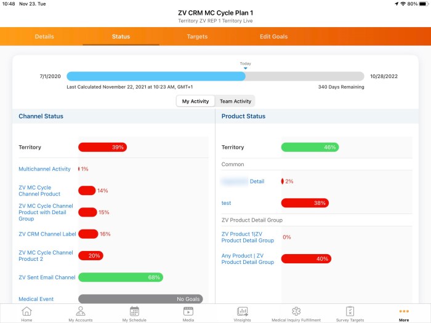
Task: Switch to the Targets tab
Action: tap(197, 36)
